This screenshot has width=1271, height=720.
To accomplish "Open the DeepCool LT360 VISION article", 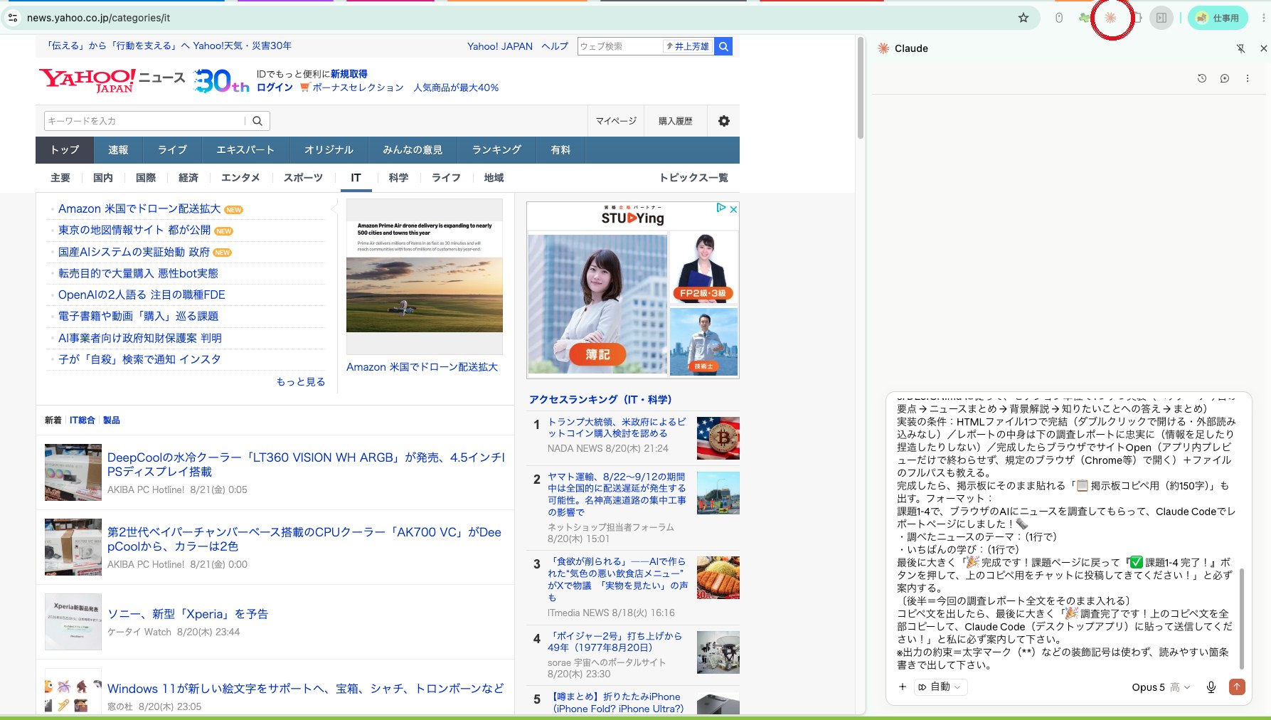I will [x=306, y=465].
